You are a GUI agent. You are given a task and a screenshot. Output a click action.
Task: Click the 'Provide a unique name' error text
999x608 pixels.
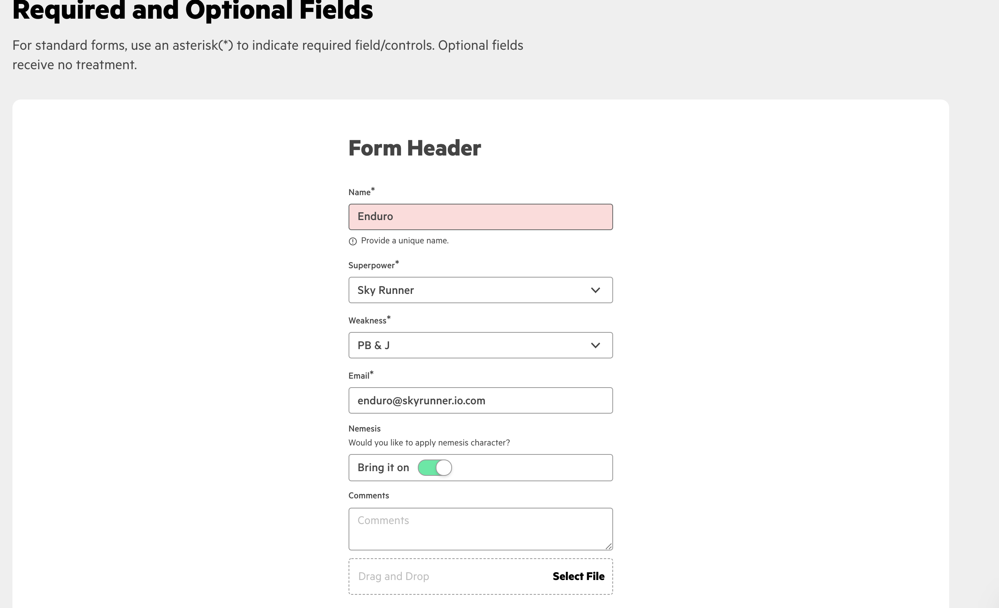click(404, 241)
